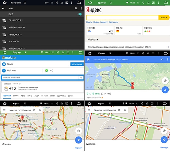Open hamburger menu in Maps showing 18:02
170x153 pixels.
(4, 110)
